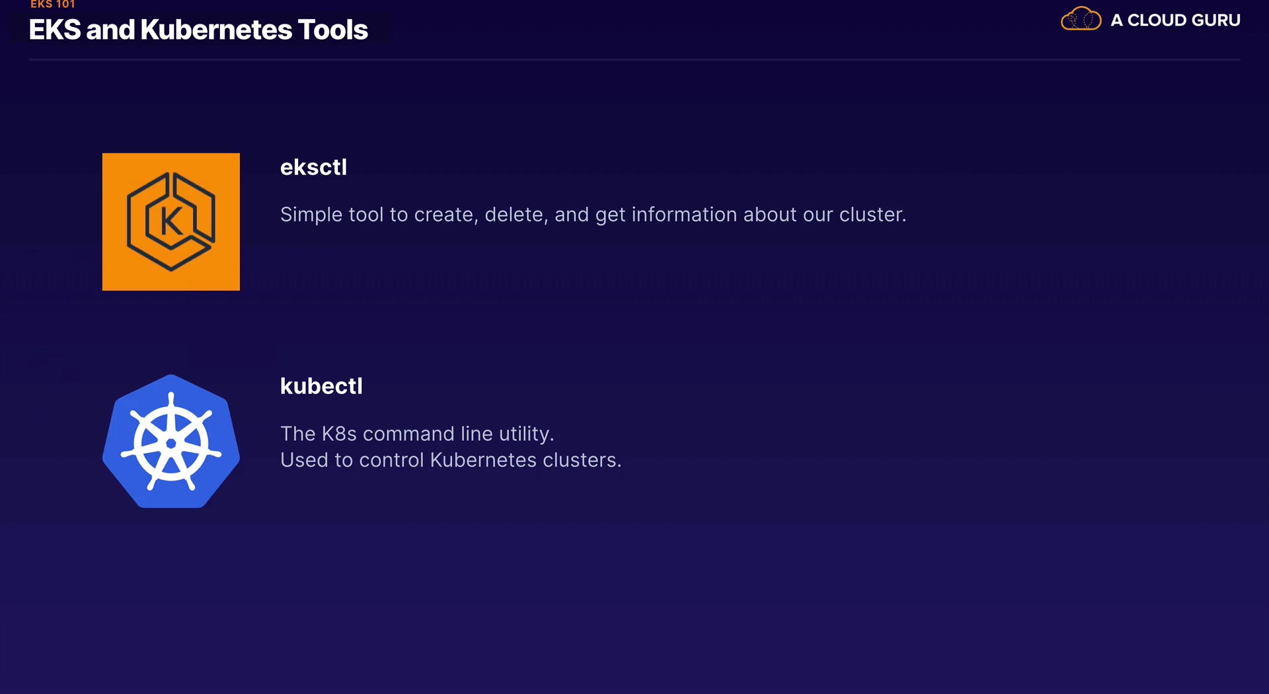Click the word EKS in the slide title
The width and height of the screenshot is (1269, 694).
point(55,30)
